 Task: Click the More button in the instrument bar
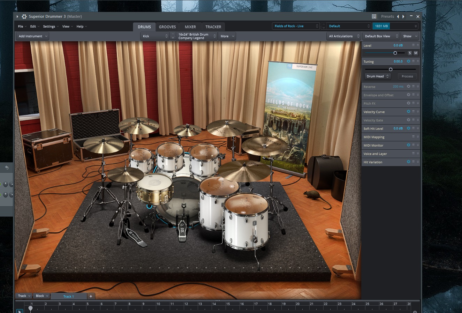coord(227,36)
